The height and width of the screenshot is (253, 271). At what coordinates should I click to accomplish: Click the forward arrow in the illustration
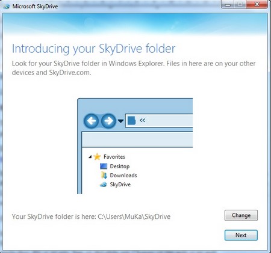[x=108, y=121]
